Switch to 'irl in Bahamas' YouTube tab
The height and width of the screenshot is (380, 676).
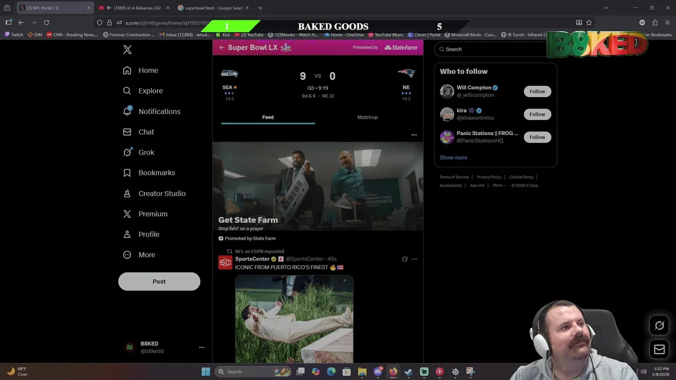click(x=135, y=8)
